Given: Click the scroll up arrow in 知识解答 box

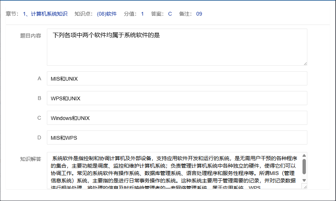Looking at the screenshot, I should [x=304, y=156].
